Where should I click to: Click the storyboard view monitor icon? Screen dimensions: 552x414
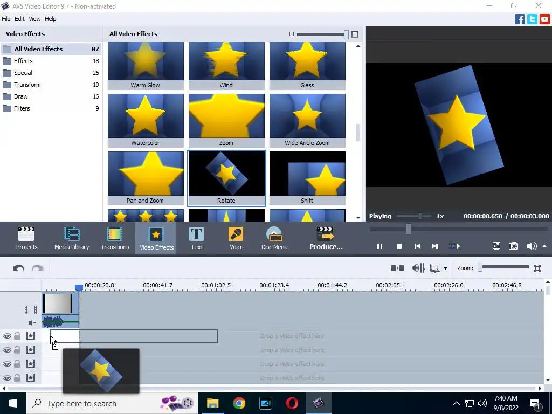[x=435, y=268]
